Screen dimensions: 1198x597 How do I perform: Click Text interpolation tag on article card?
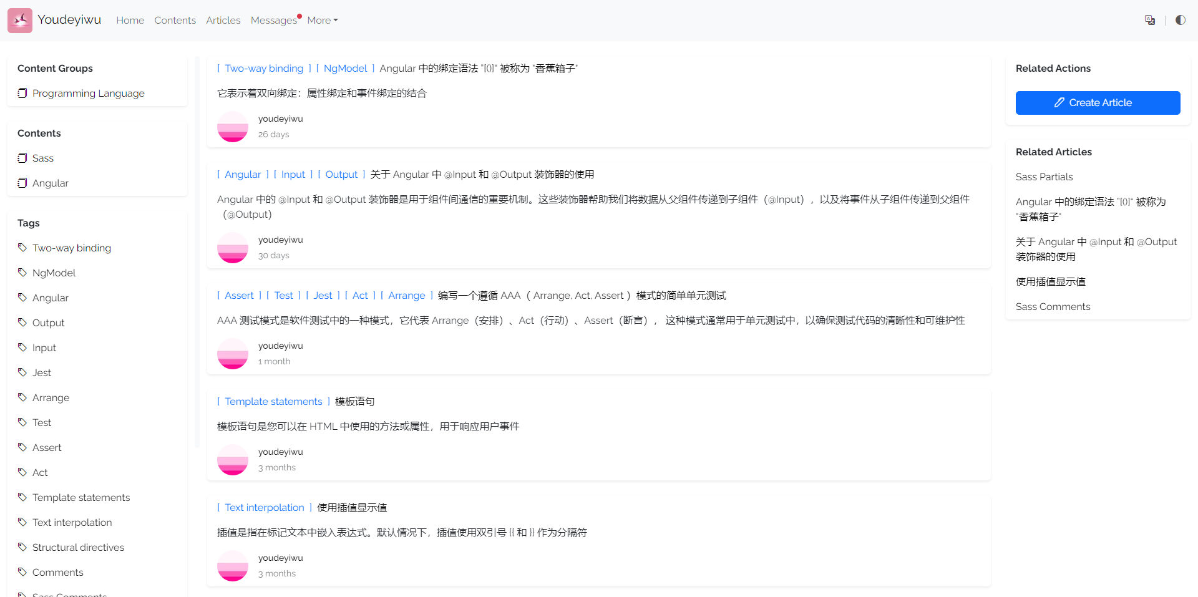(x=265, y=507)
